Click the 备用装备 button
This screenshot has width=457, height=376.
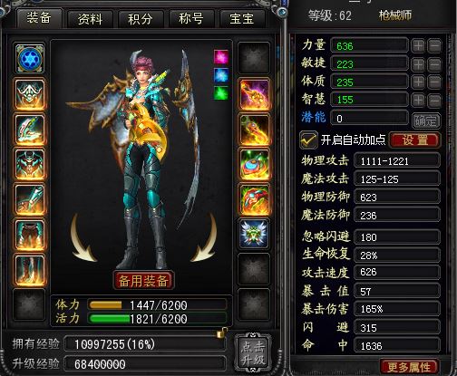click(x=143, y=281)
